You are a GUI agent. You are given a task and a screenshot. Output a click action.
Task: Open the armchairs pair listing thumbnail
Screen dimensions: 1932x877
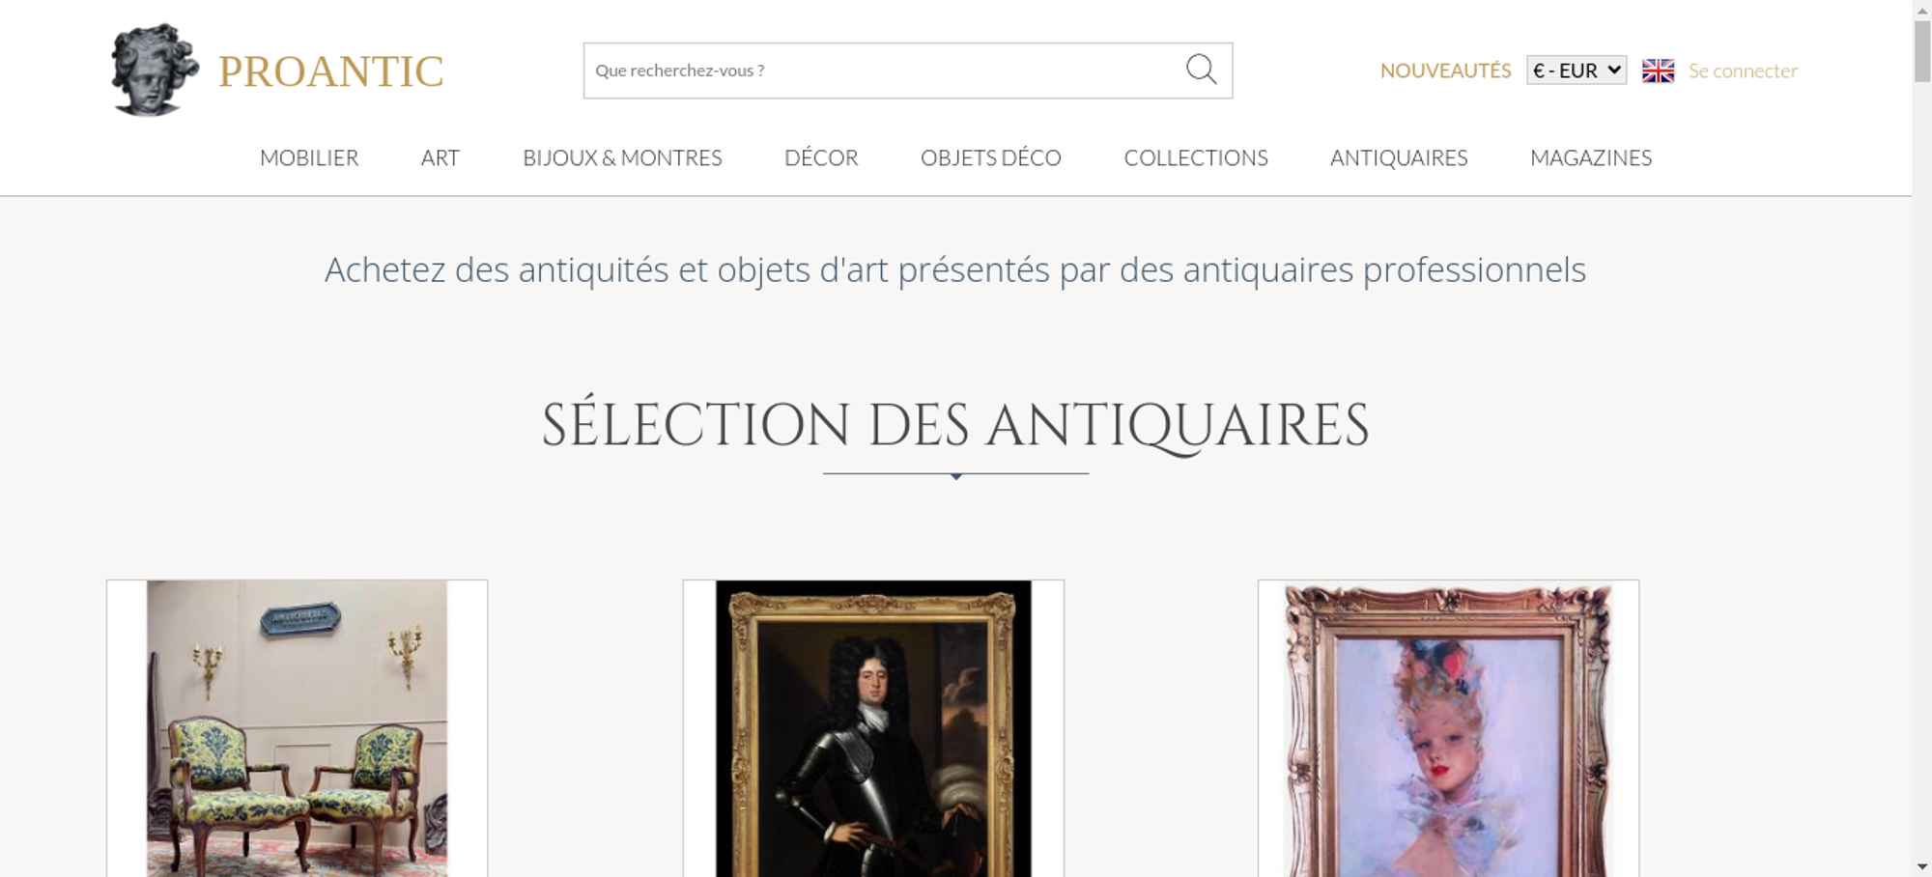[x=297, y=728]
